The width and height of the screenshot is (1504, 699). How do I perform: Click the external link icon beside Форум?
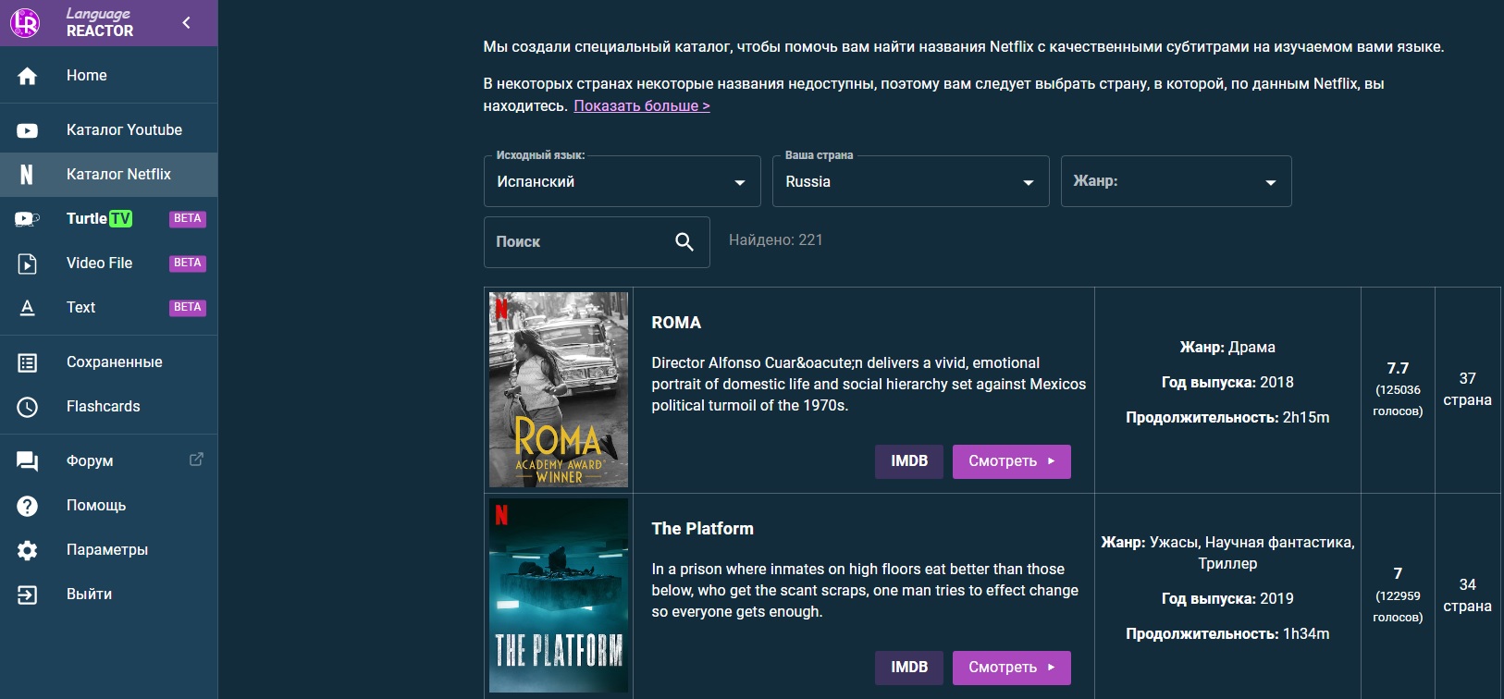click(x=196, y=460)
